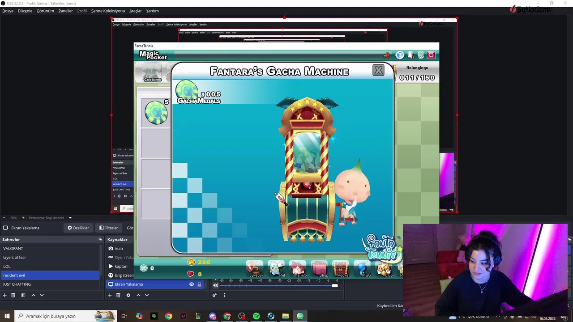Open source properties gear icon

128,295
